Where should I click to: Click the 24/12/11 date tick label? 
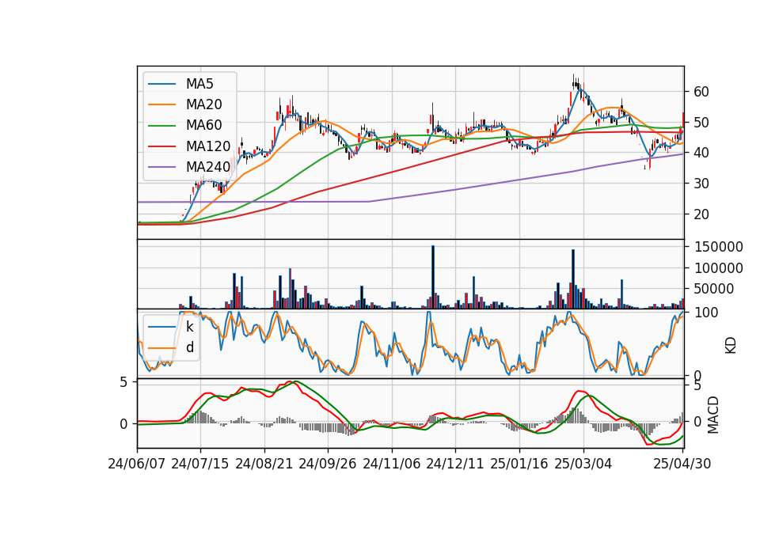455,464
